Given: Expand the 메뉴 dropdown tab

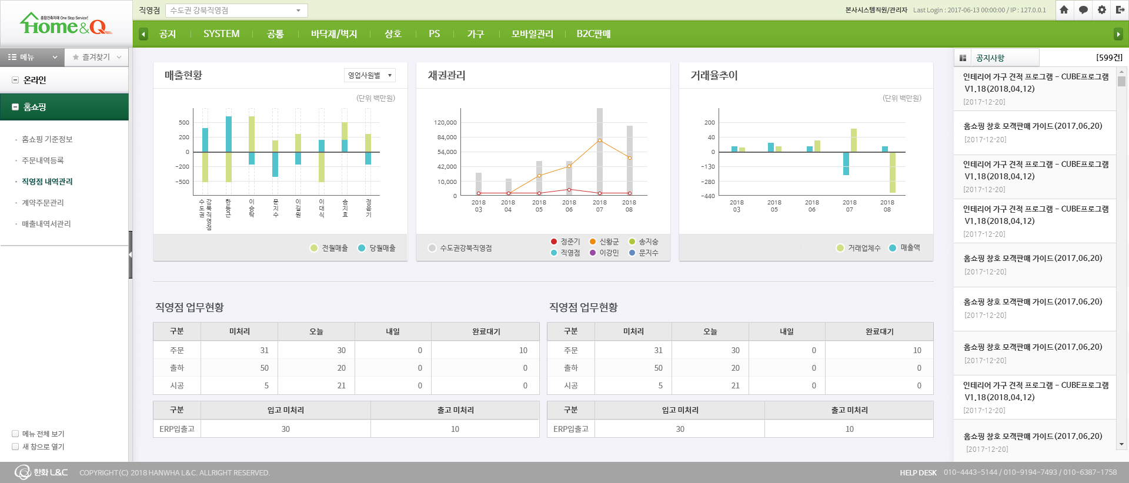Looking at the screenshot, I should click(x=32, y=57).
